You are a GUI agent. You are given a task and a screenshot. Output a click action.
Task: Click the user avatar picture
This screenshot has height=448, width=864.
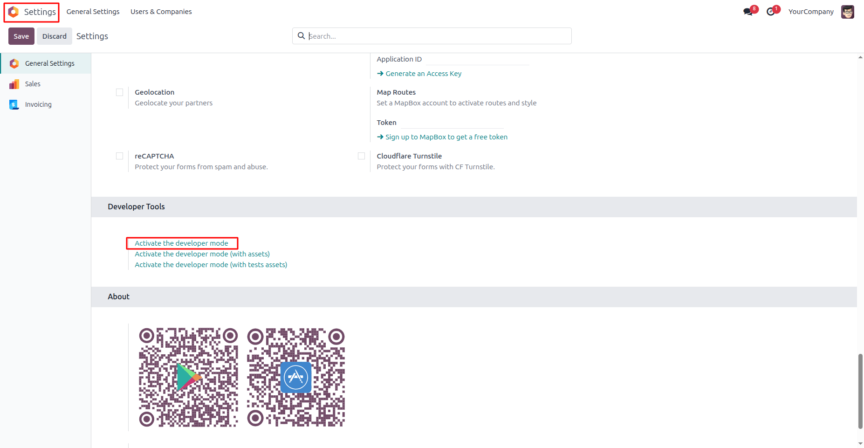coord(847,12)
